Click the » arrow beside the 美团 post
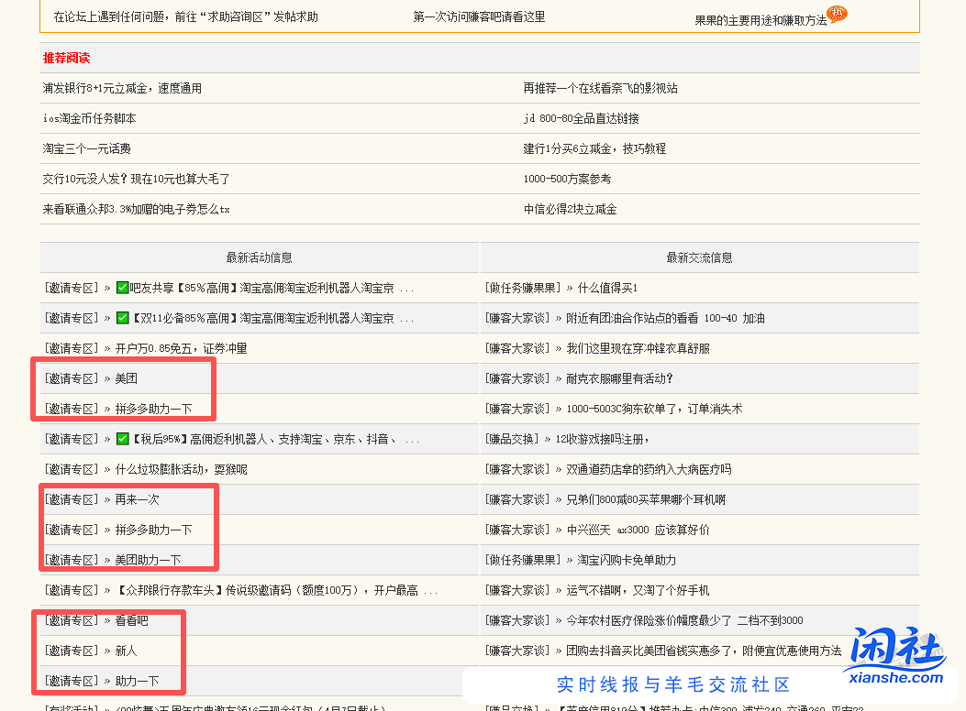Image resolution: width=966 pixels, height=711 pixels. (x=108, y=377)
